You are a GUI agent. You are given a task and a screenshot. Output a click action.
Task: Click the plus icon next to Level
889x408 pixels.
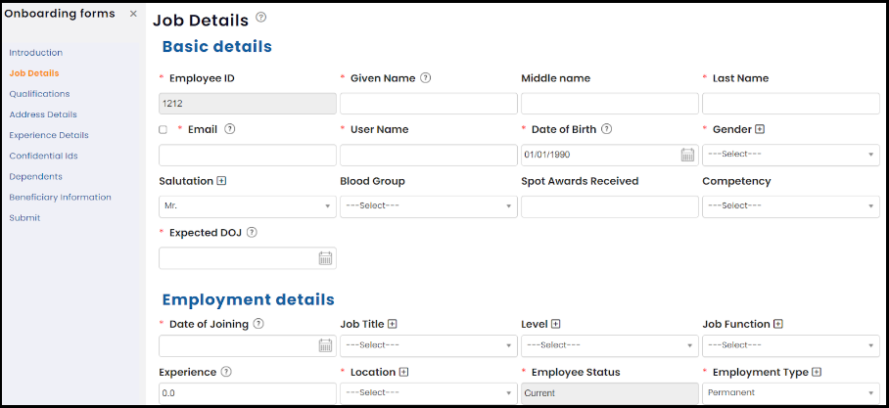pyautogui.click(x=556, y=324)
